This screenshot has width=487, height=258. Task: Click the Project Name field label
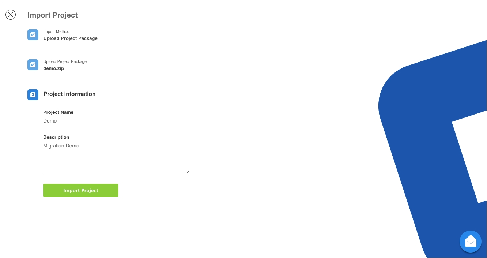tap(58, 112)
